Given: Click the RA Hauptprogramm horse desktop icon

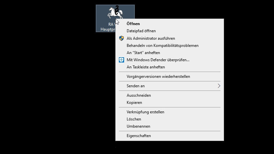Looking at the screenshot, I should [115, 13].
